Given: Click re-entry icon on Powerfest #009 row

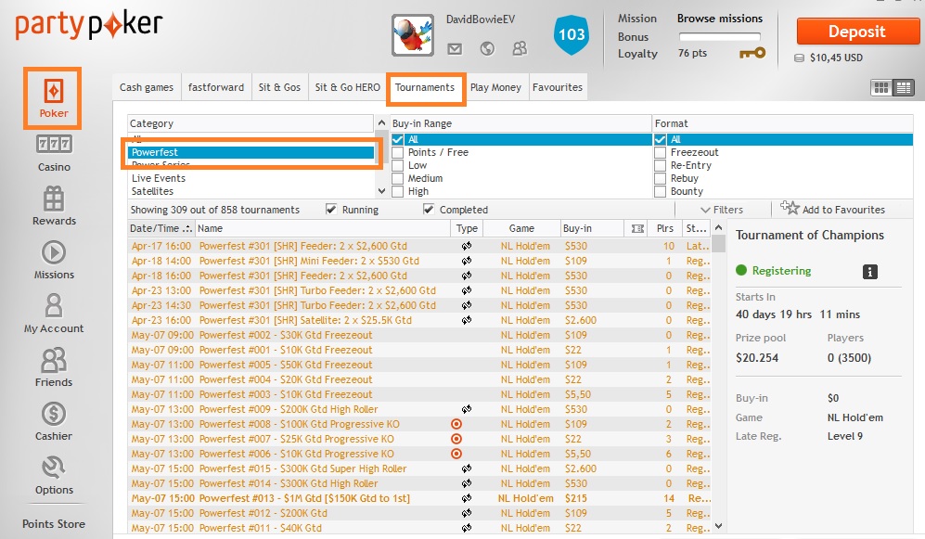Looking at the screenshot, I should (466, 409).
